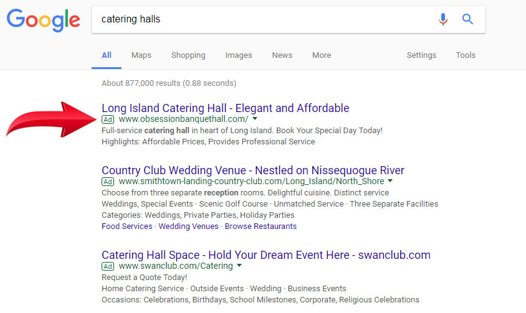Click Request a Quote Today! text
This screenshot has height=313, width=526.
pos(144,278)
